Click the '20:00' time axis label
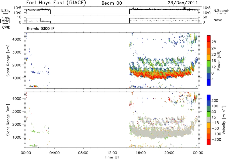Viewport: 229px width, 159px height. (169, 153)
